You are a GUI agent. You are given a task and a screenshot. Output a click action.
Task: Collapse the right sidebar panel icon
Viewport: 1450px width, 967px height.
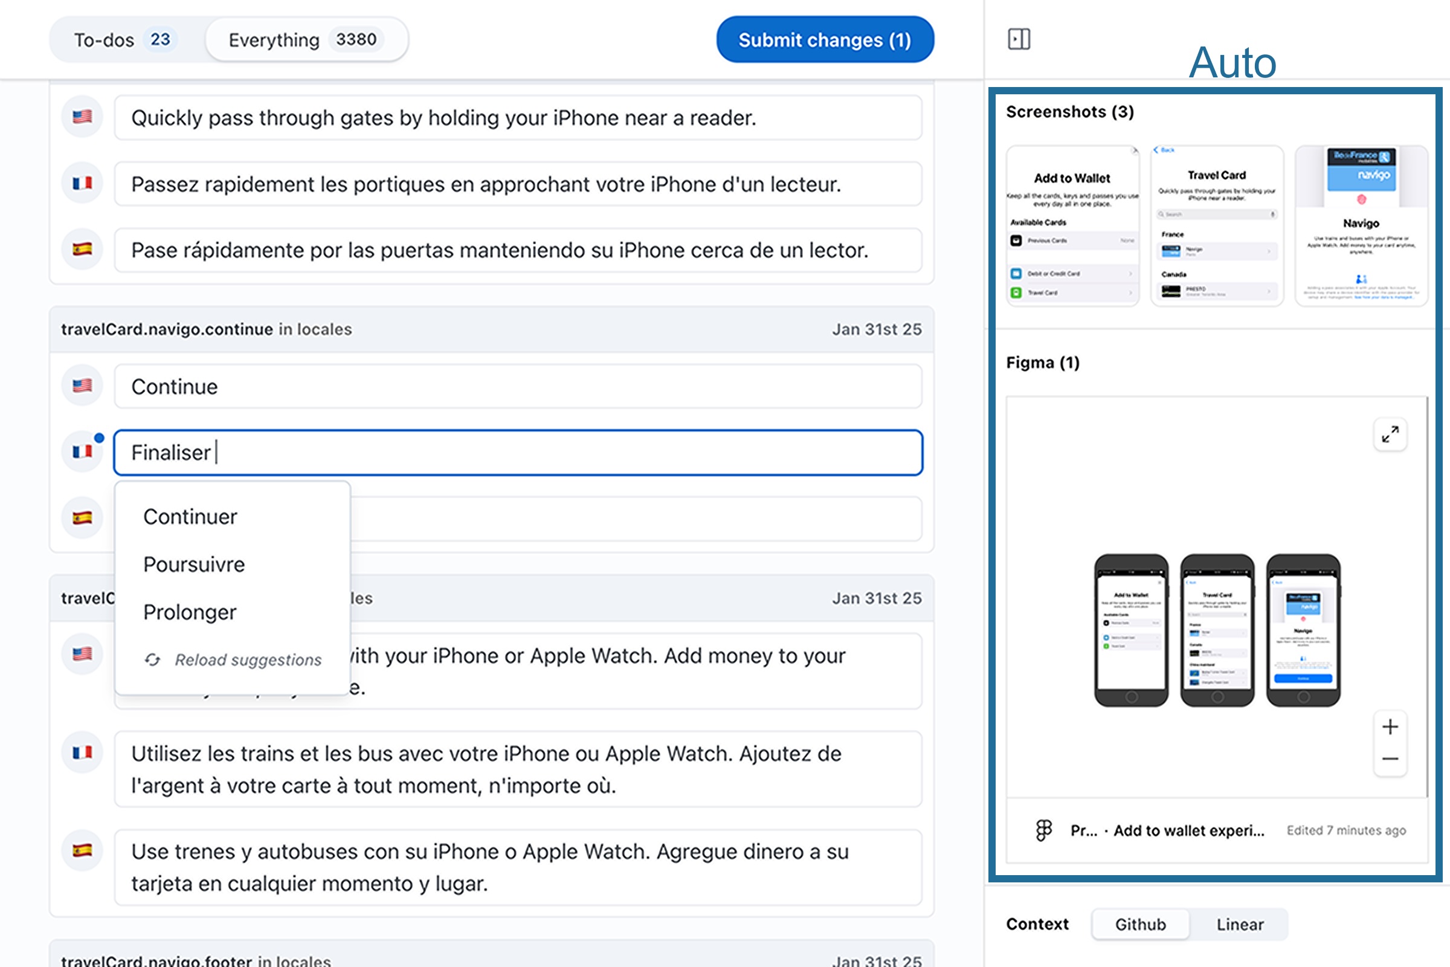[1019, 39]
